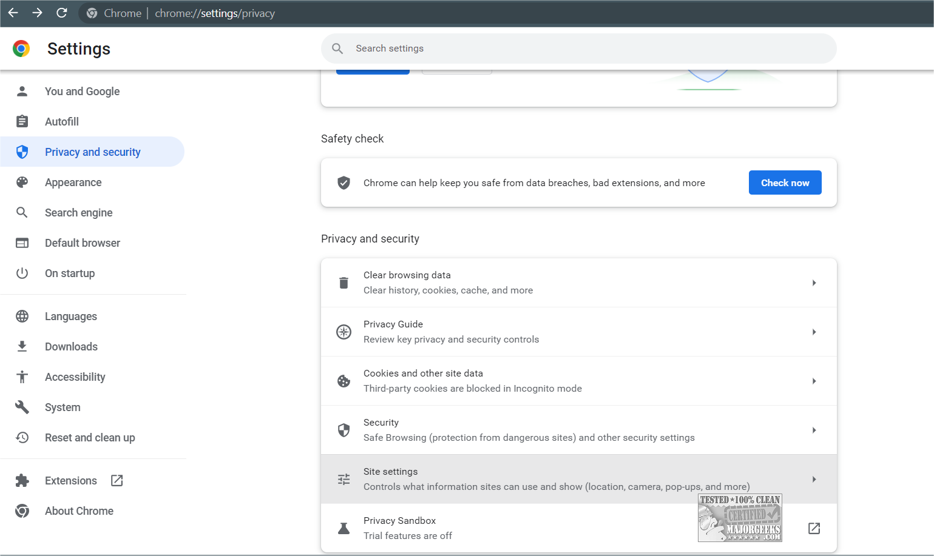Click the System wrench icon
Image resolution: width=934 pixels, height=556 pixels.
[22, 407]
